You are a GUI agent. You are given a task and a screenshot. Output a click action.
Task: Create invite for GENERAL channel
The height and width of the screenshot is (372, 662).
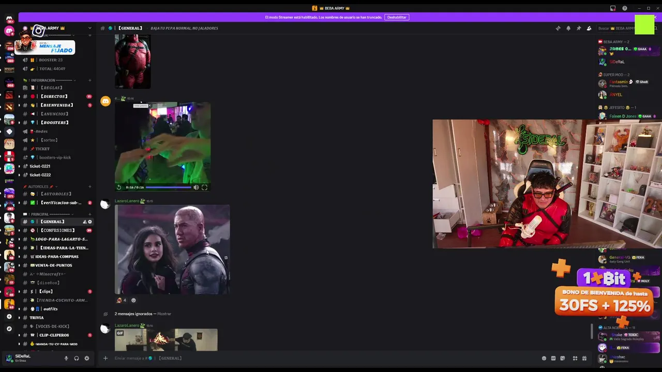pyautogui.click(x=84, y=222)
